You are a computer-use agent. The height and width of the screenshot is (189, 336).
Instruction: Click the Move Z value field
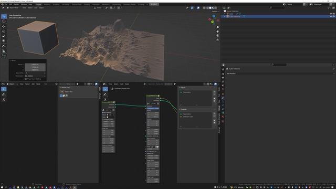coord(35,70)
